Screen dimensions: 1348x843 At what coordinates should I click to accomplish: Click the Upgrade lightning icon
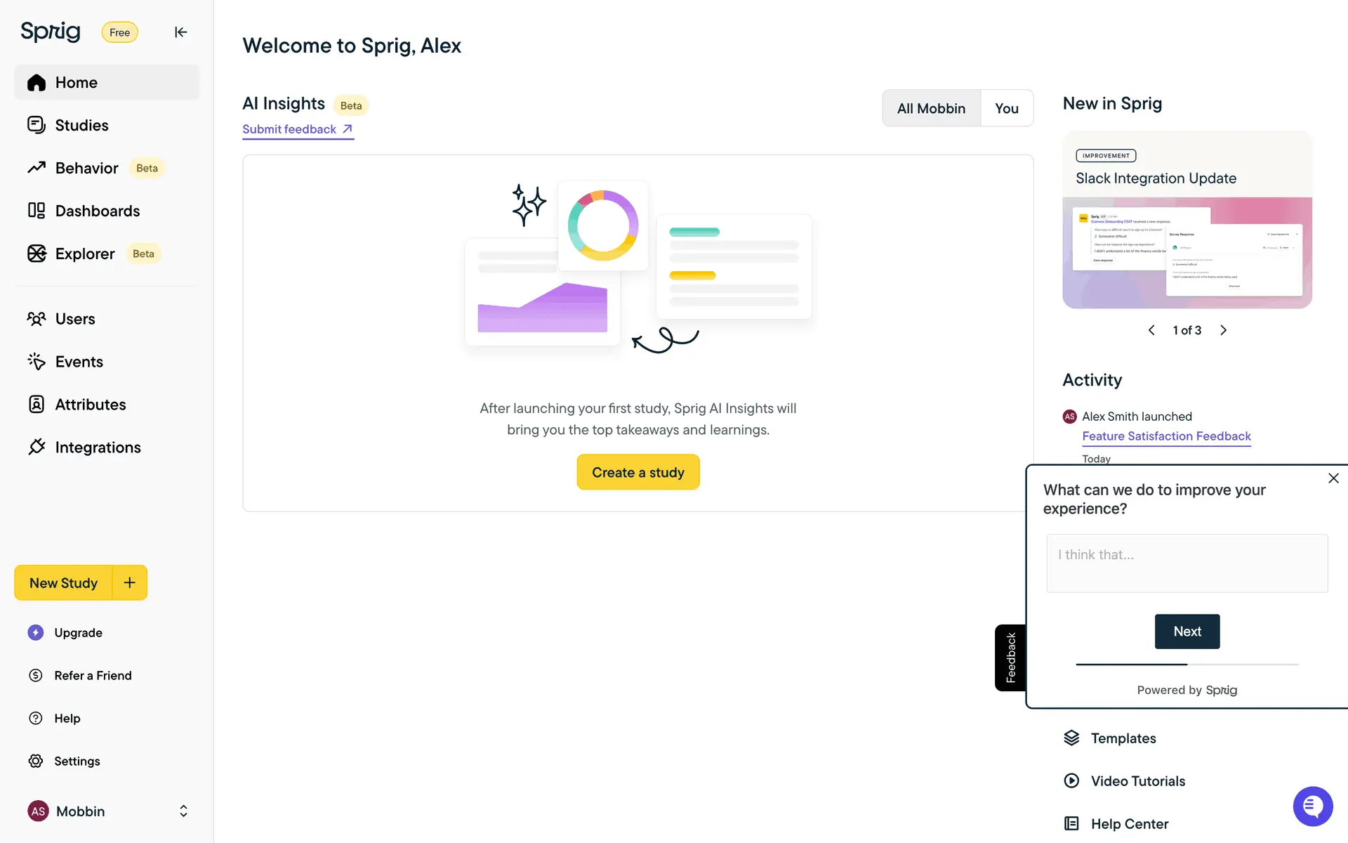pos(36,632)
